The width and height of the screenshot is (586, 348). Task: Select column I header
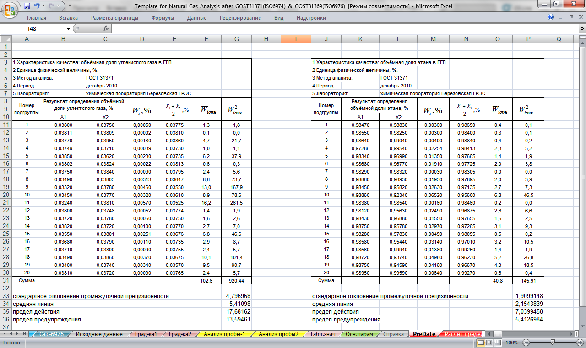[295, 39]
